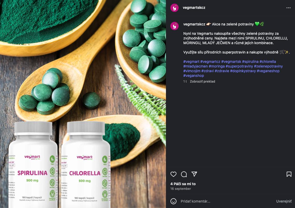This screenshot has width=295, height=208.
Task: Open caption username vegmartskcz
Action: coord(194,24)
